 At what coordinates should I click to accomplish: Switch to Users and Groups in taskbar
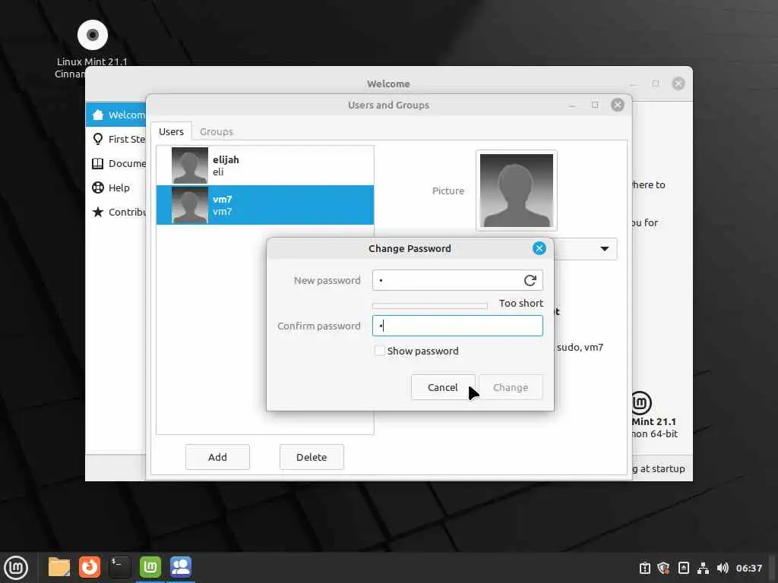[181, 567]
